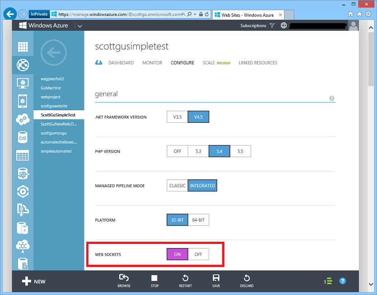The image size is (377, 295).
Task: Click the Subscriptions filter funnel icon
Action: [272, 25]
